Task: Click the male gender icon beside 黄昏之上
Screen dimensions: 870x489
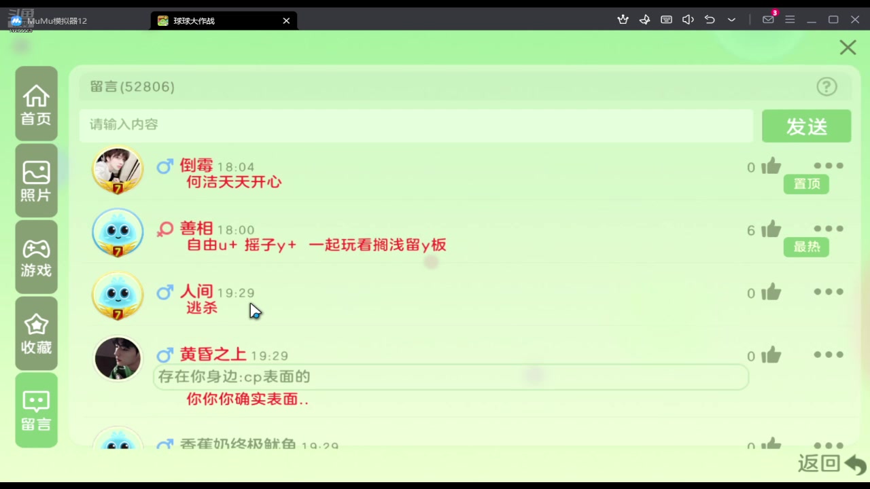Action: coord(164,355)
